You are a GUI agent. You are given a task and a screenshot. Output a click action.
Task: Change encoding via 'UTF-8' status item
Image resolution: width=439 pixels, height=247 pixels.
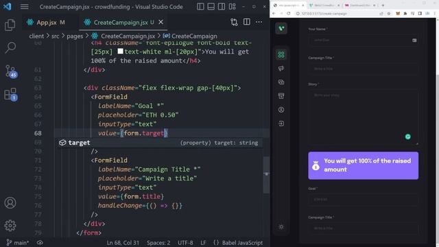pyautogui.click(x=185, y=242)
